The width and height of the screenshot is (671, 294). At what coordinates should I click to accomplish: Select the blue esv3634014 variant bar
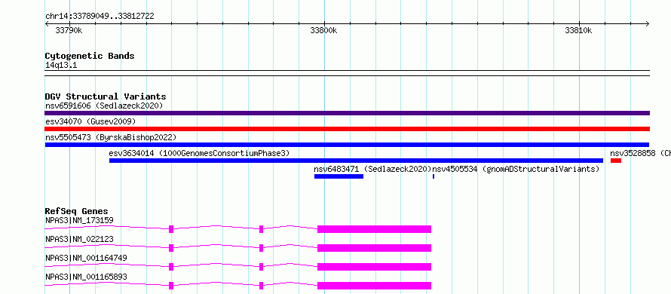[x=356, y=161]
